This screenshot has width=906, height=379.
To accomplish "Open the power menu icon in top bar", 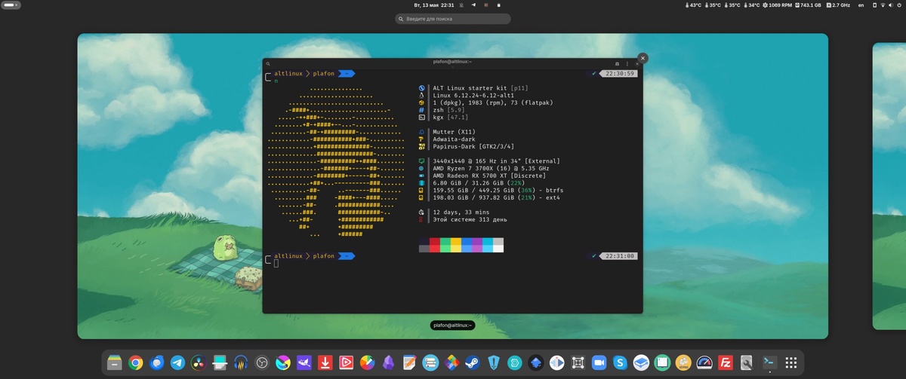I will (898, 5).
